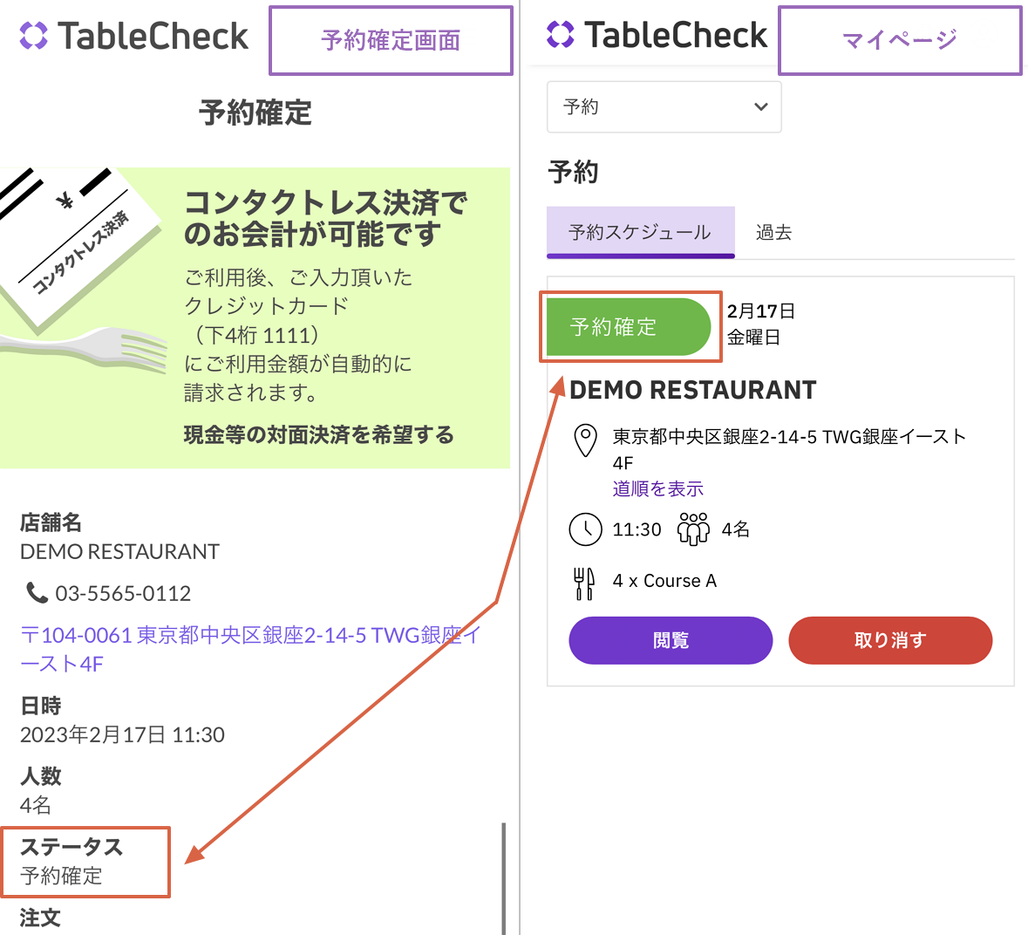Viewport: 1028px width, 935px height.
Task: Click the TableCheck logo on the left panel
Action: click(x=133, y=37)
